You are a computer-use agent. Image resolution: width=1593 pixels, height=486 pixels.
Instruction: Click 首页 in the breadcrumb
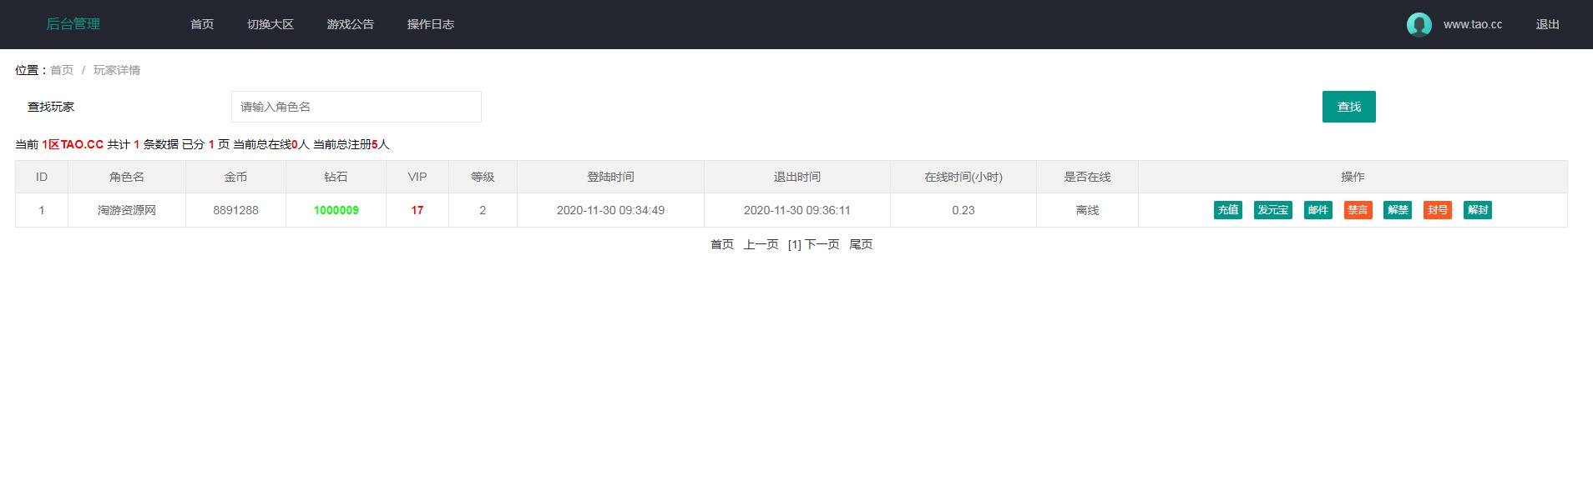62,70
